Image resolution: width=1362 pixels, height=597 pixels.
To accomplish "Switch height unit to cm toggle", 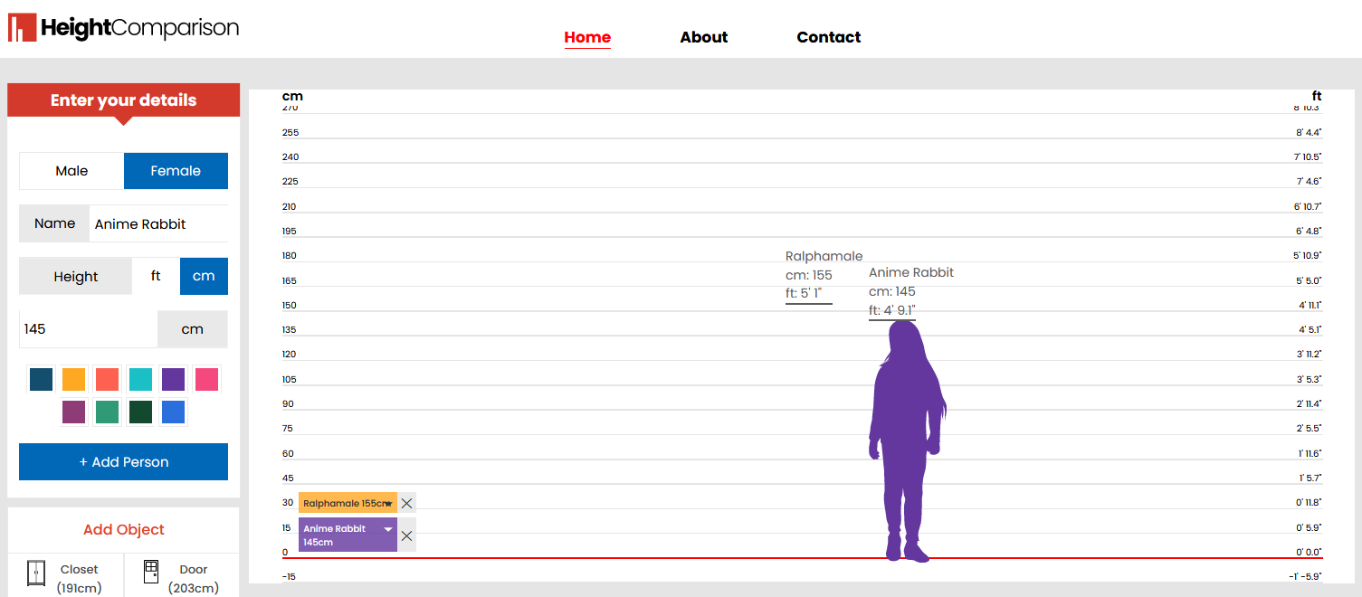I will [204, 277].
